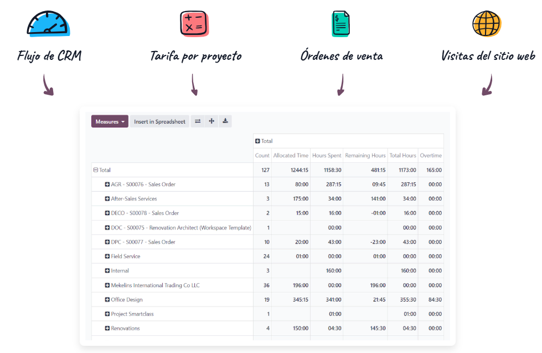Click the green invoice document icon
The image size is (542, 353).
click(x=340, y=24)
